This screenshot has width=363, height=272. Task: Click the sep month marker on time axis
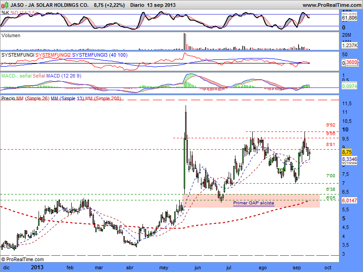(297, 268)
